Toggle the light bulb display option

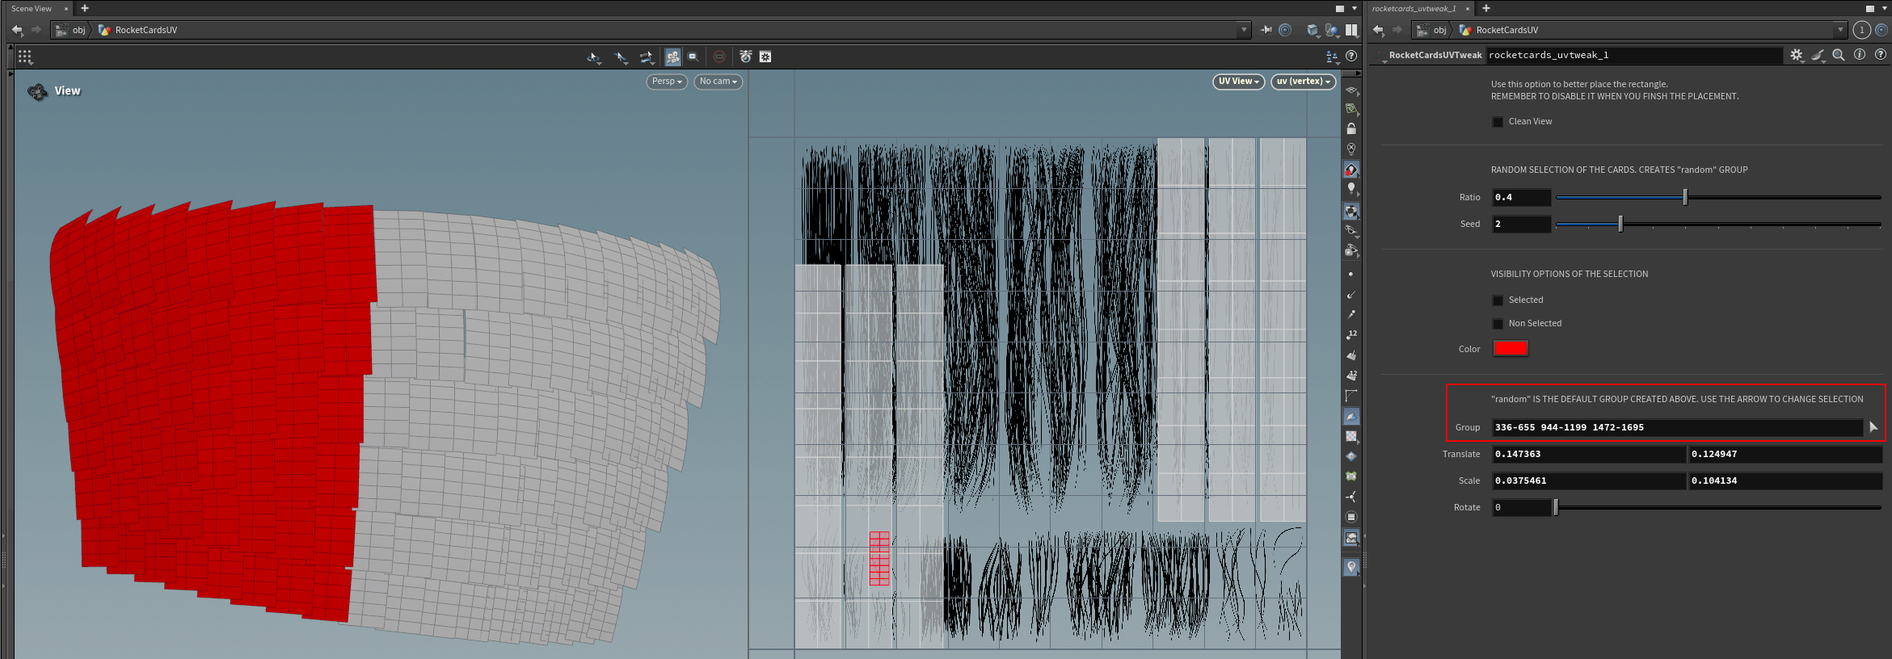[x=1351, y=189]
